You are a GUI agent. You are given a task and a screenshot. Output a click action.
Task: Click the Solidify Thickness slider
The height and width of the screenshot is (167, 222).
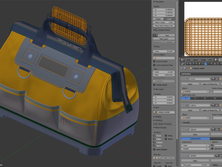click(195, 165)
